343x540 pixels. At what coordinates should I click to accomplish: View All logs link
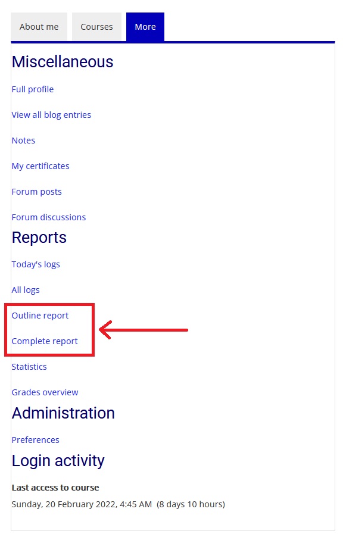(26, 290)
